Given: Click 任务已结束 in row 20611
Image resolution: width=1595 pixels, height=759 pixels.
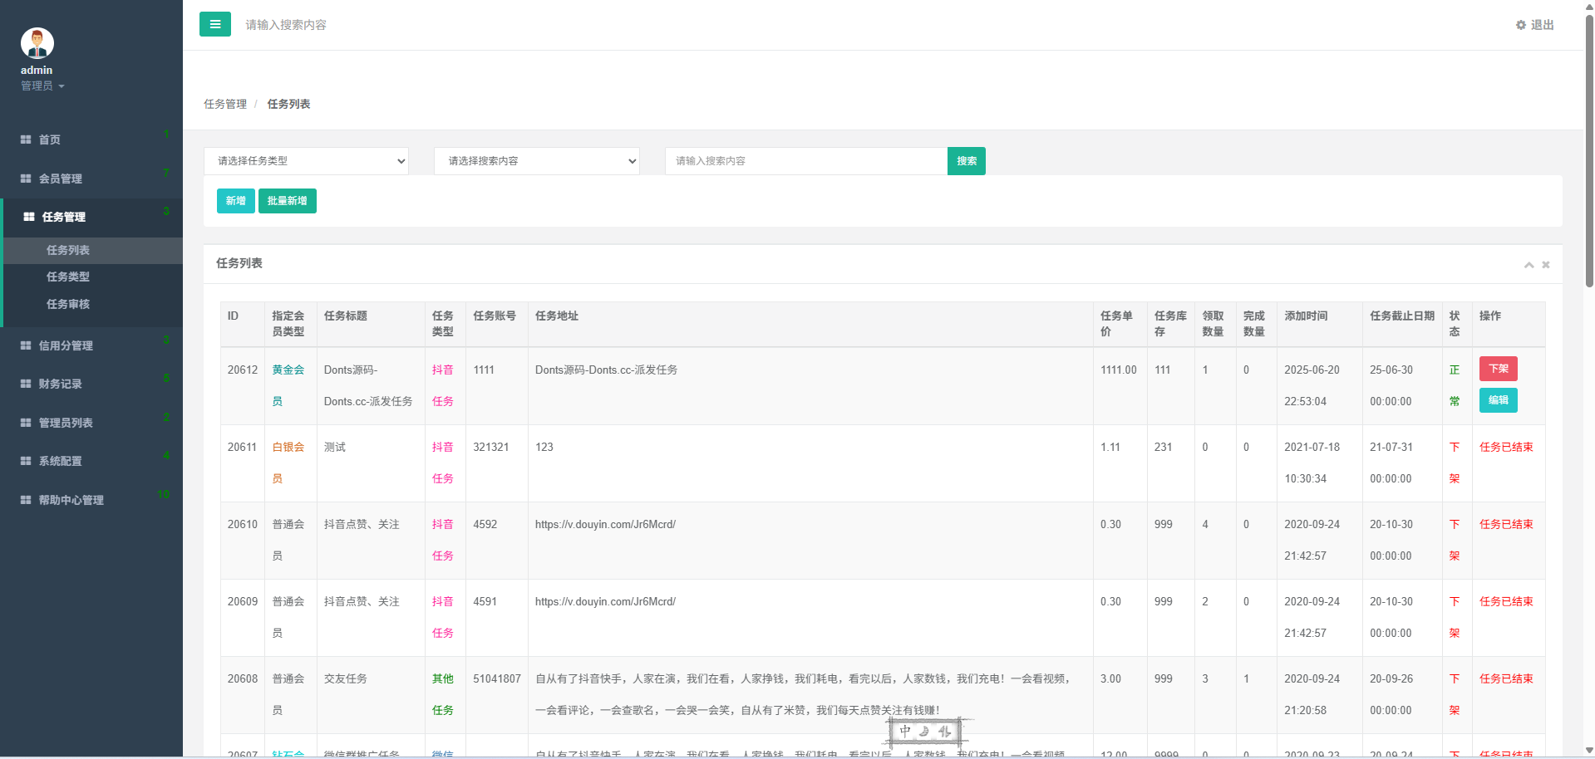Looking at the screenshot, I should (x=1506, y=447).
